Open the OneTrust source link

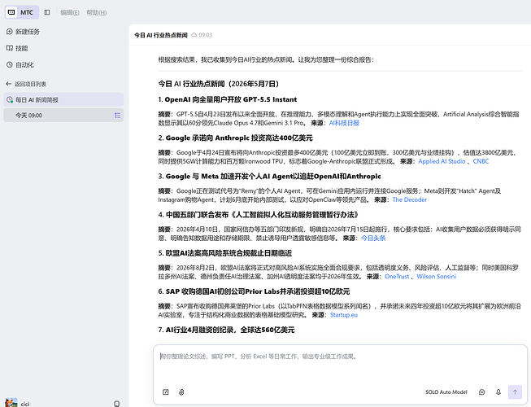point(397,276)
